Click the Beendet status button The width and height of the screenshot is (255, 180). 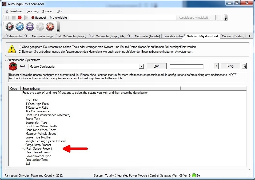[39, 18]
